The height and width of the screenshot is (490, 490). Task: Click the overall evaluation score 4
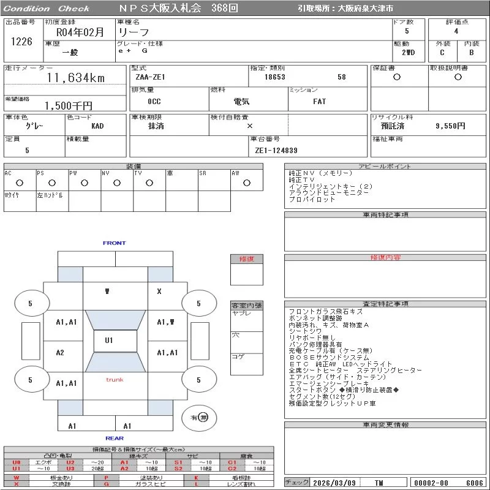pos(456,31)
